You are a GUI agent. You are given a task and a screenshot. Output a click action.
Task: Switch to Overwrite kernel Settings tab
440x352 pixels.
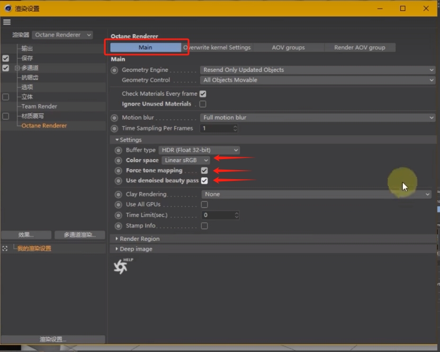(217, 48)
